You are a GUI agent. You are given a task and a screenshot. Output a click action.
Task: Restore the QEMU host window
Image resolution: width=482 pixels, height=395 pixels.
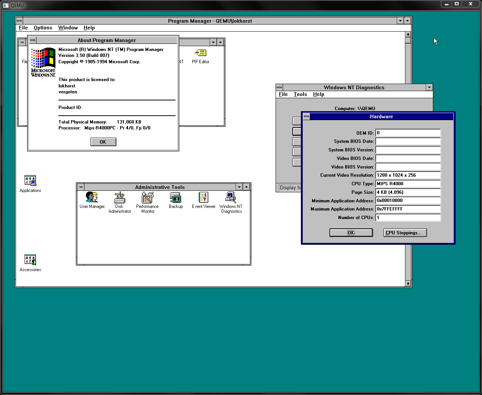point(457,4)
